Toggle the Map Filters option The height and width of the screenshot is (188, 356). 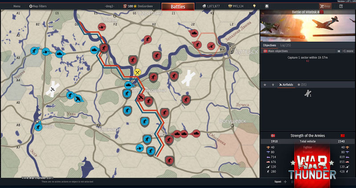38,6
